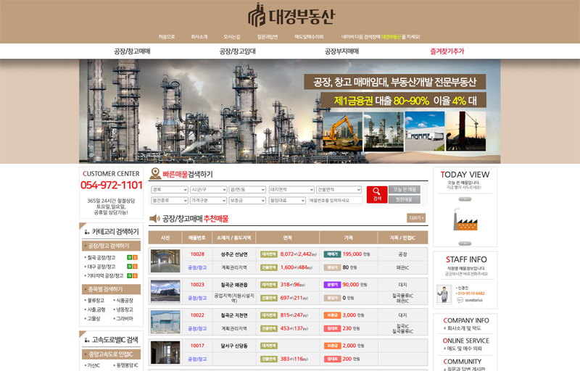The image size is (580, 371).
Task: Open the 가격구분 dropdown
Action: [x=208, y=200]
